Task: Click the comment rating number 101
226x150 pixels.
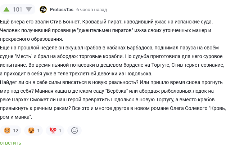Action: (x=17, y=9)
